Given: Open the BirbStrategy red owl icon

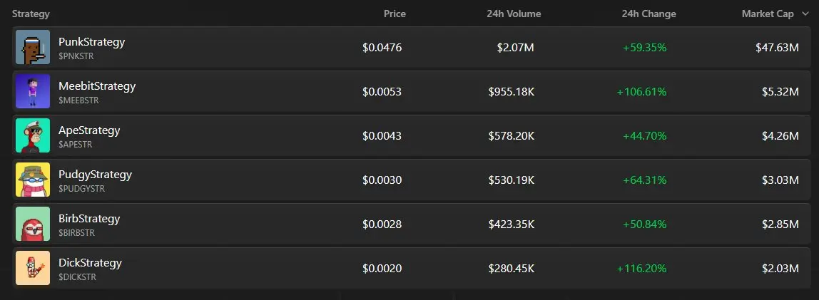Looking at the screenshot, I should [x=33, y=224].
